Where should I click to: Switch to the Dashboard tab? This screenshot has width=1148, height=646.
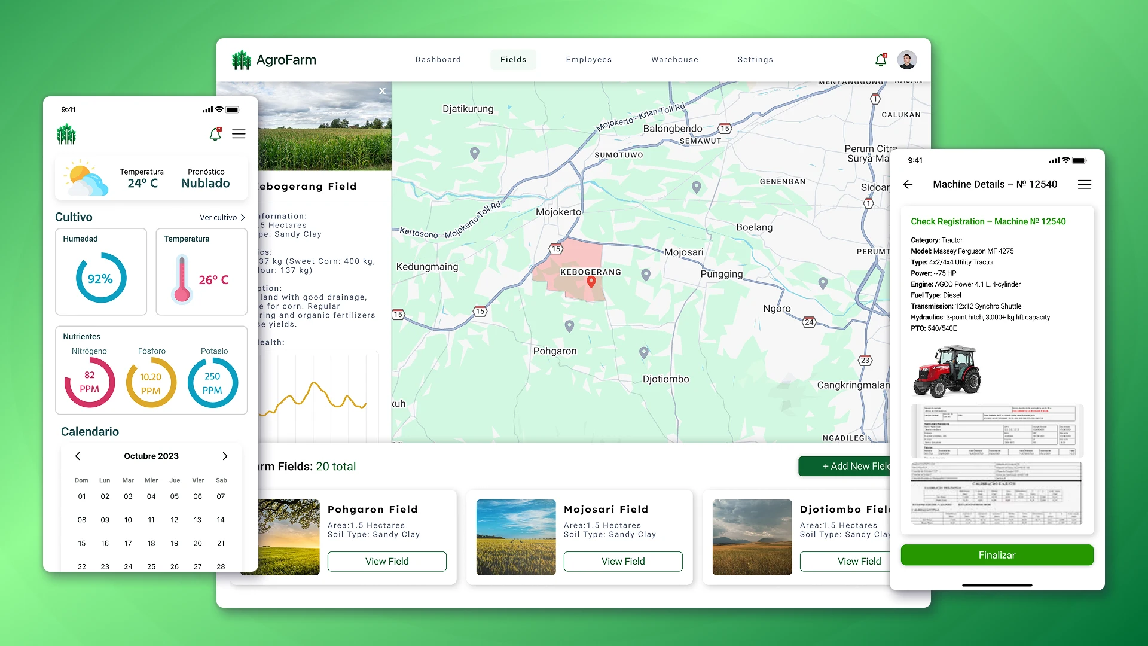pos(438,60)
